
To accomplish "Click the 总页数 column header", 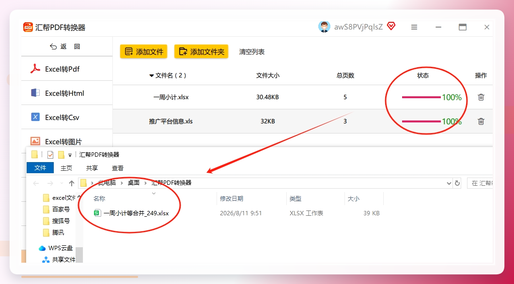I will (345, 75).
